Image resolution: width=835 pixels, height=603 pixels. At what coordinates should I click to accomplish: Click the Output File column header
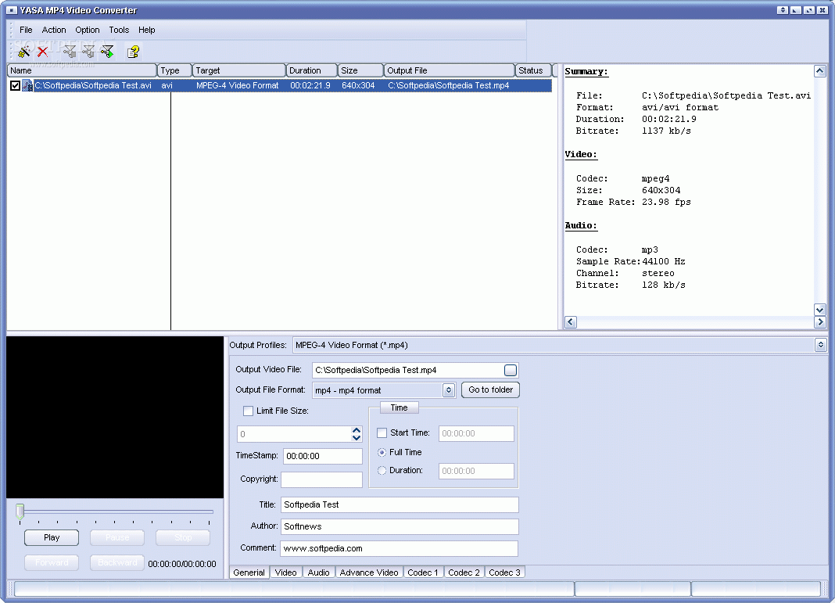pos(449,70)
